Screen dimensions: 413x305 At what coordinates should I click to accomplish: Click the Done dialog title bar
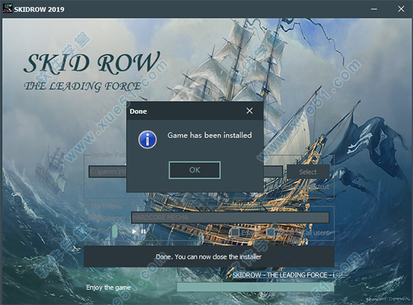179,111
